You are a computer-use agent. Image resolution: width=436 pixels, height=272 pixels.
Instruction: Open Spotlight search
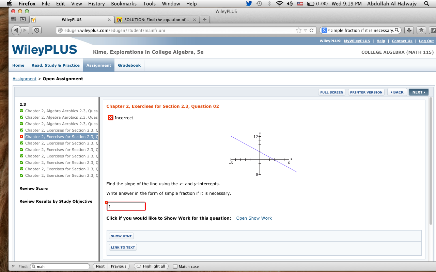click(x=426, y=4)
